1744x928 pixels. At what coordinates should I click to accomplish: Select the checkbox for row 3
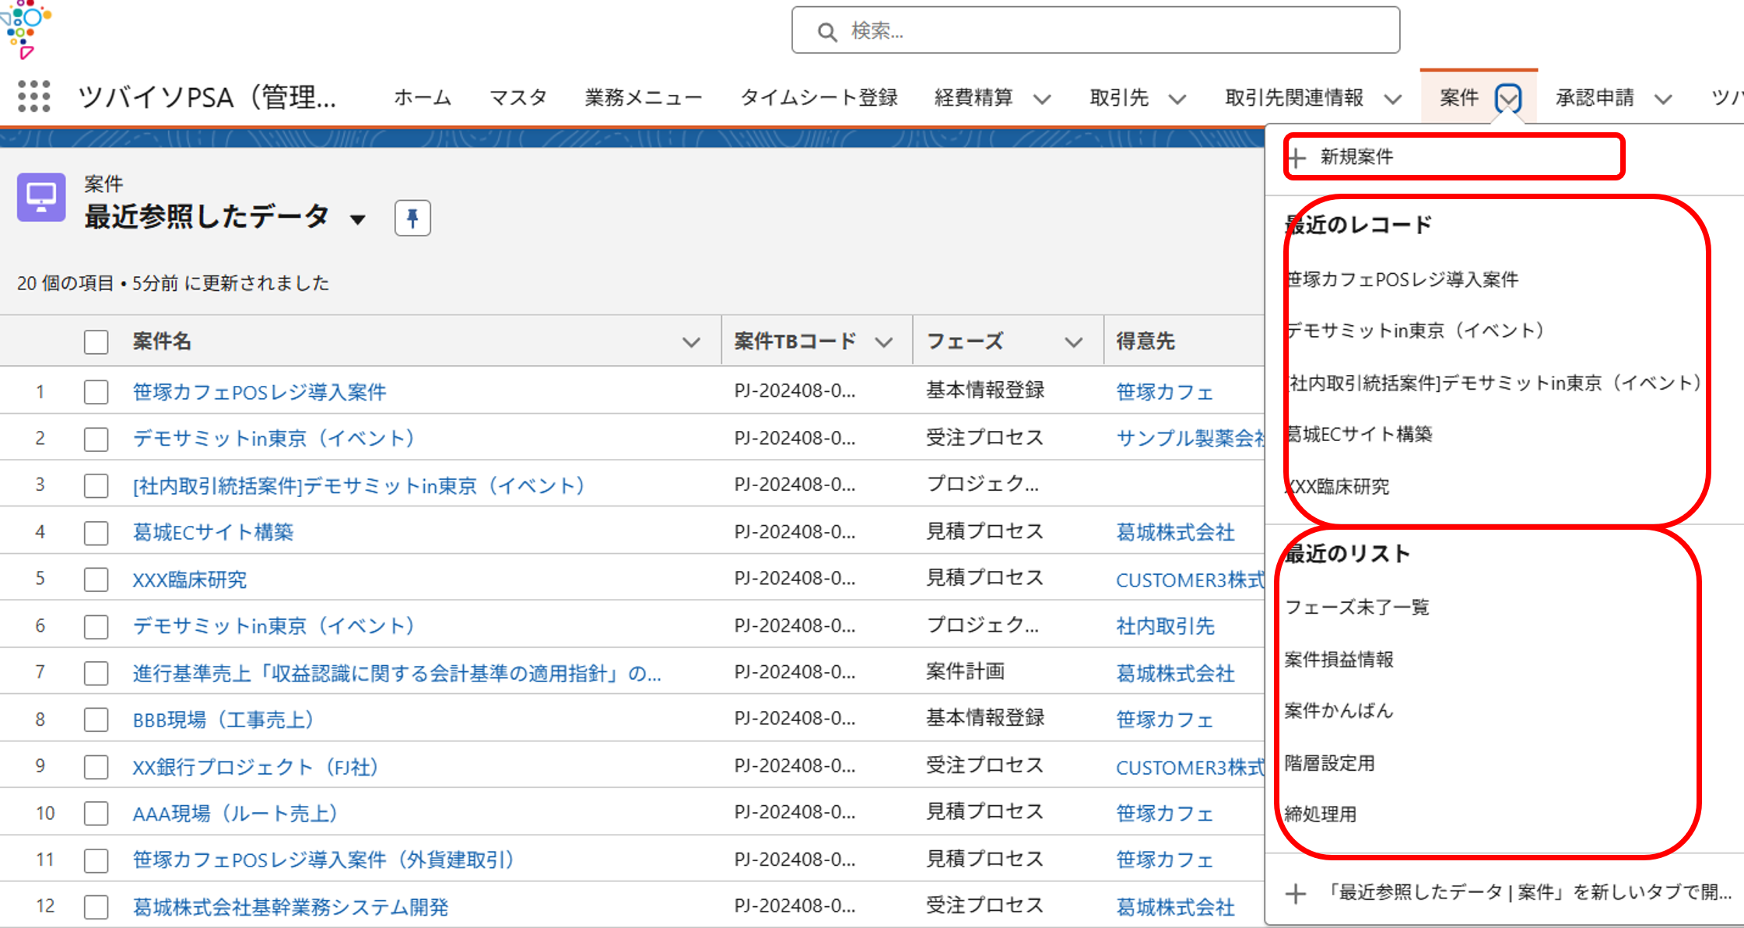(x=96, y=485)
